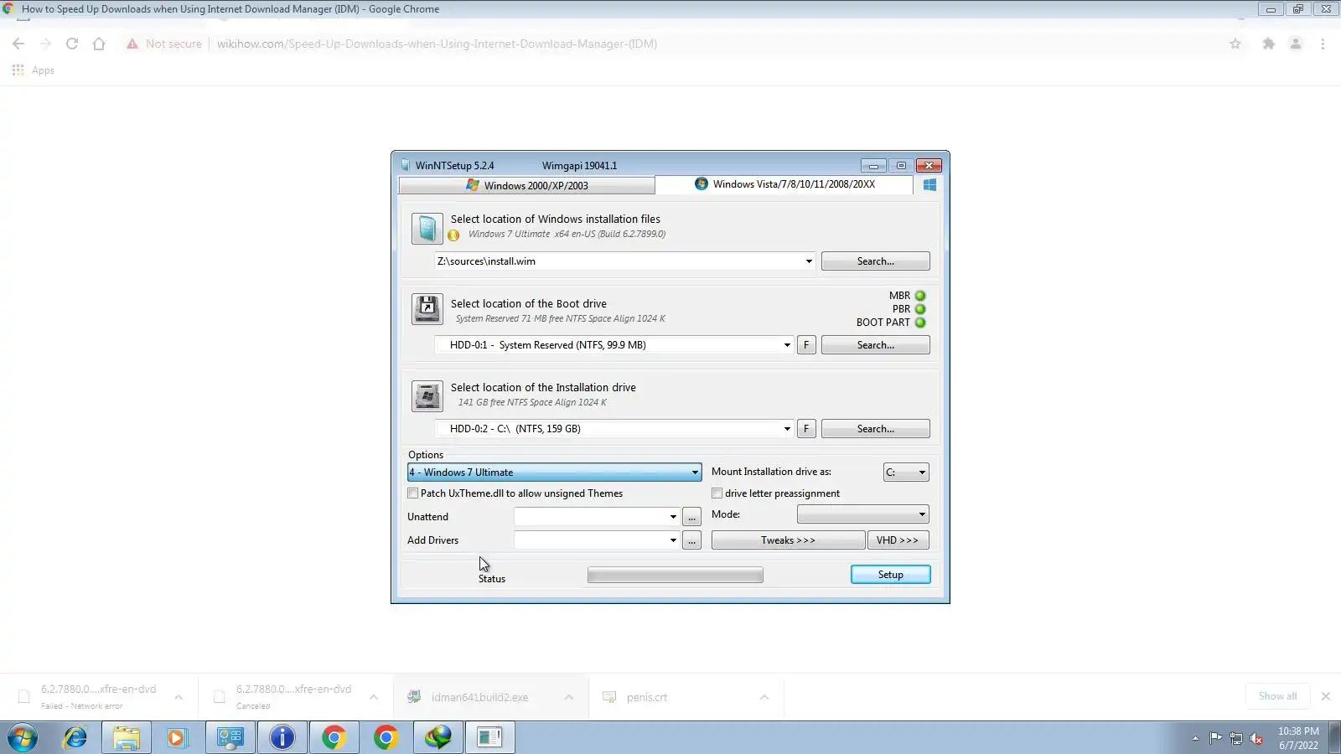Browse for drivers with the Add Drivers ellipsis button
The image size is (1341, 754).
click(691, 540)
